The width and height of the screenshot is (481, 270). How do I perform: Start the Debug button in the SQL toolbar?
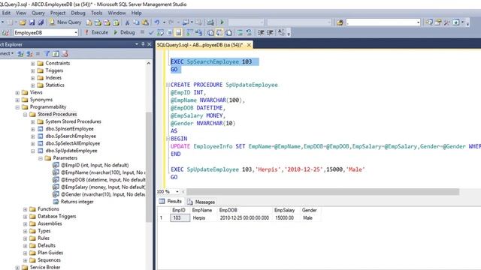tap(124, 32)
